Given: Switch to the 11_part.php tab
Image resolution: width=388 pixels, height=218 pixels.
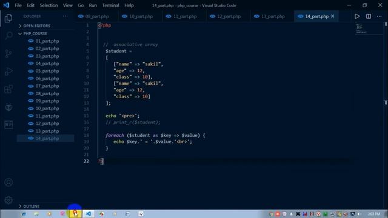Looking at the screenshot, I should coord(184,16).
